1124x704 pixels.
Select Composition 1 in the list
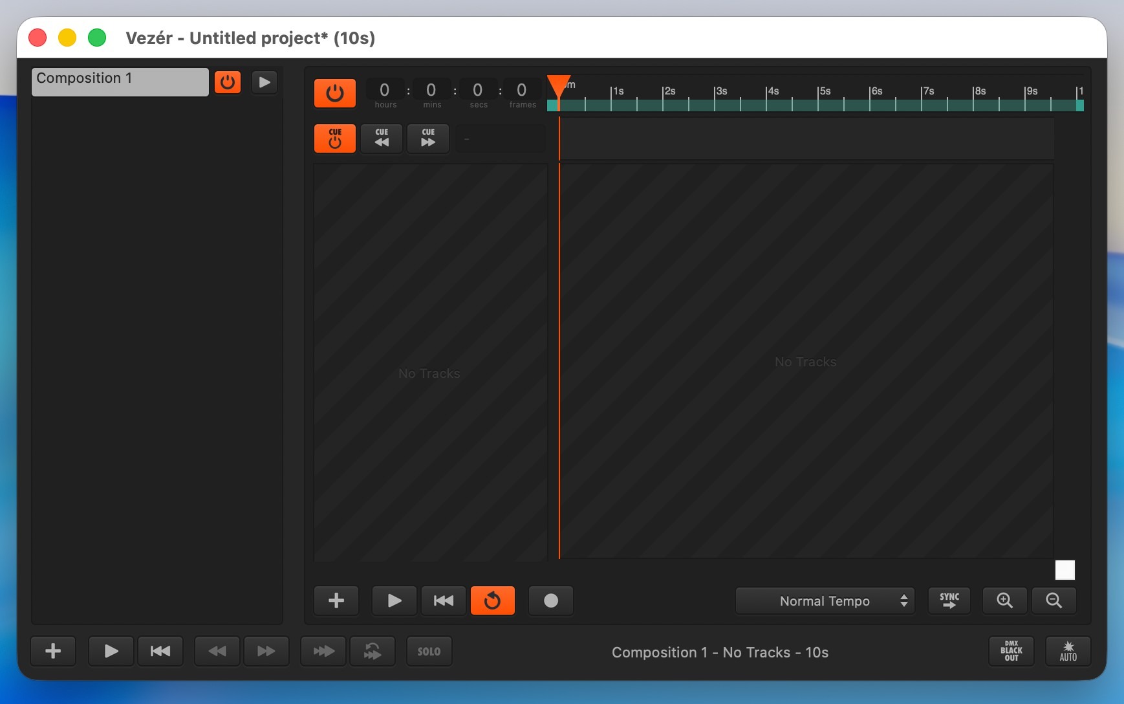(120, 82)
